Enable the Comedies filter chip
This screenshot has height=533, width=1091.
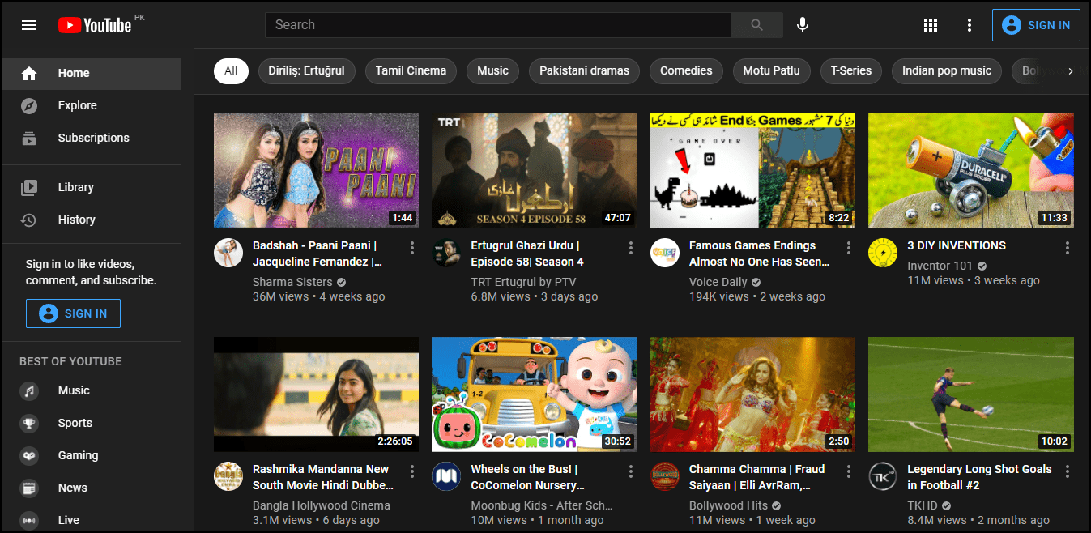coord(686,70)
